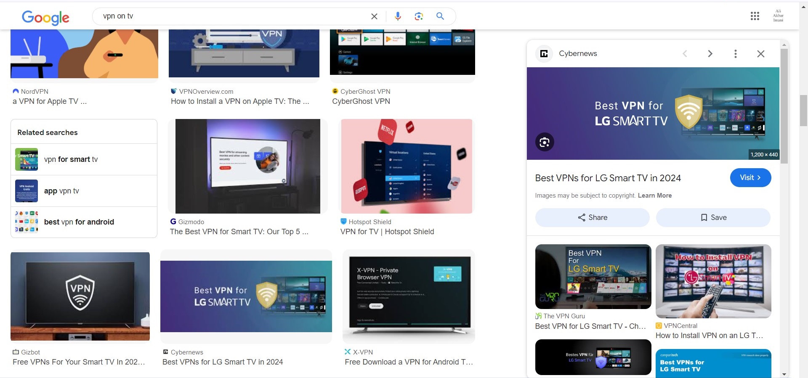808x378 pixels.
Task: Select related search best vpn for android
Action: 84,222
